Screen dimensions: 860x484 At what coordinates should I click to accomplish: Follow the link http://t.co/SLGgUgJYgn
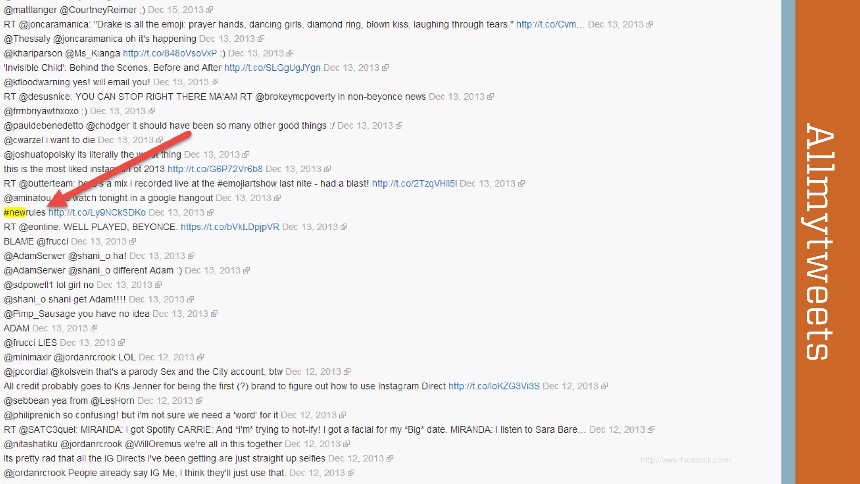pos(272,68)
